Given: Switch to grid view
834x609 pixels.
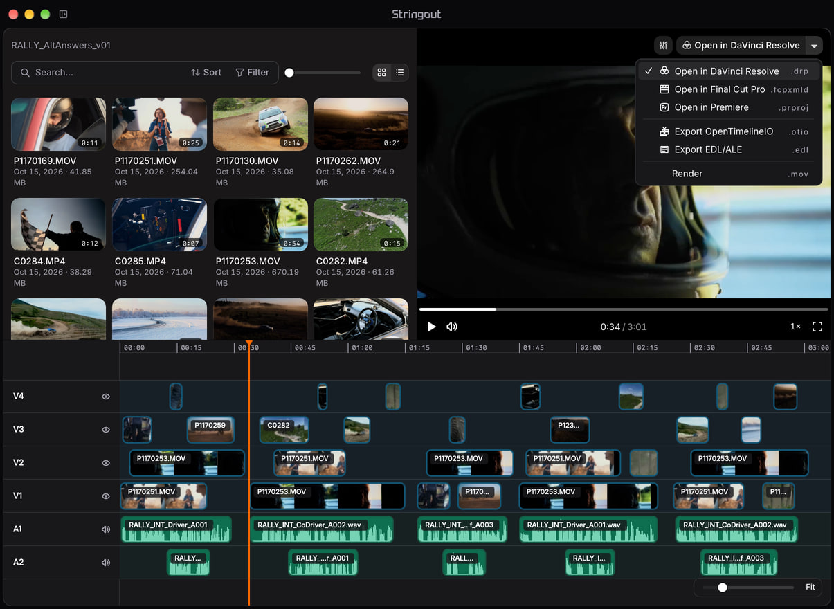Looking at the screenshot, I should tap(381, 73).
